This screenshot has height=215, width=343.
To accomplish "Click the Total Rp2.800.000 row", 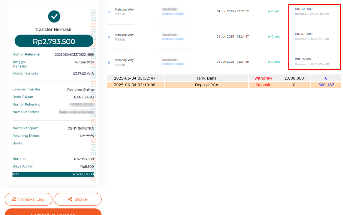I will tap(53, 174).
